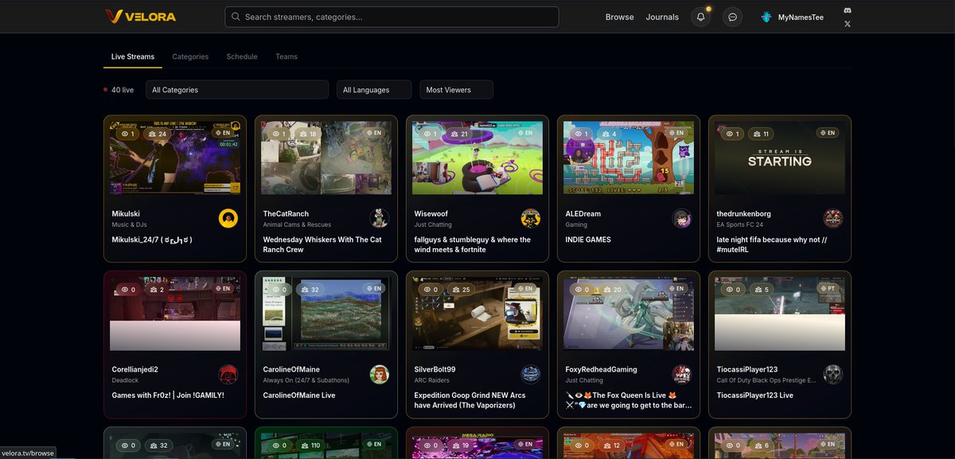
Task: Click EN language badge on Mikulski stream
Action: click(x=222, y=133)
